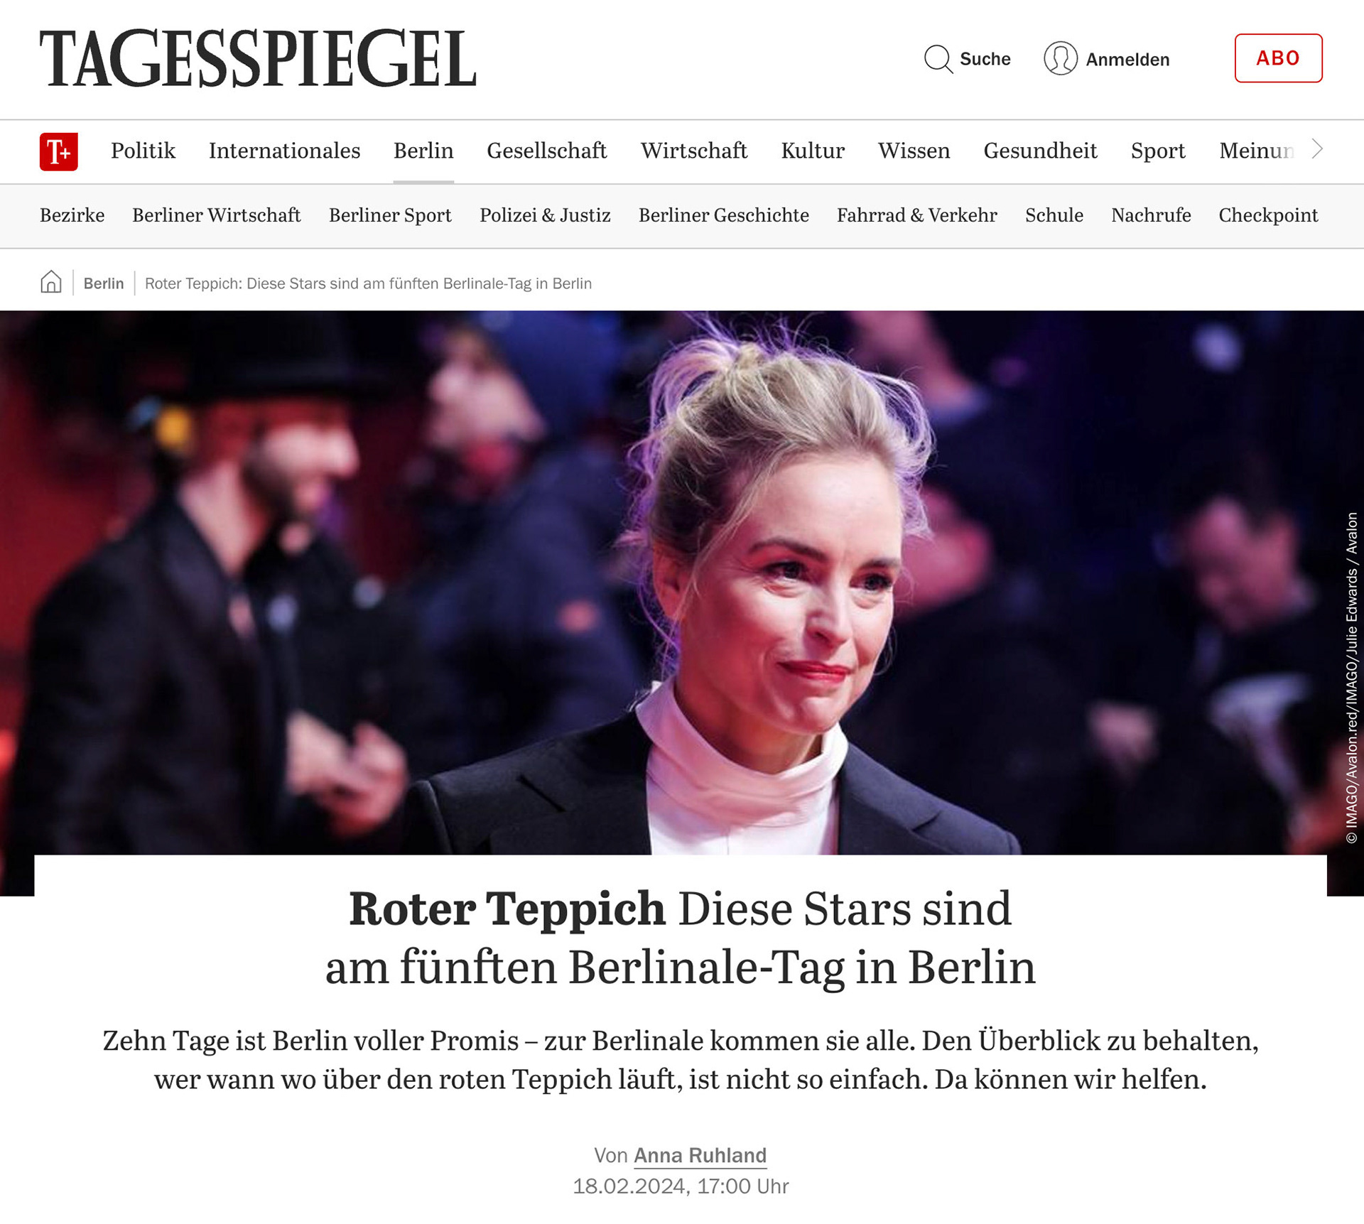Open the Kultur section
The height and width of the screenshot is (1224, 1364).
click(x=813, y=151)
